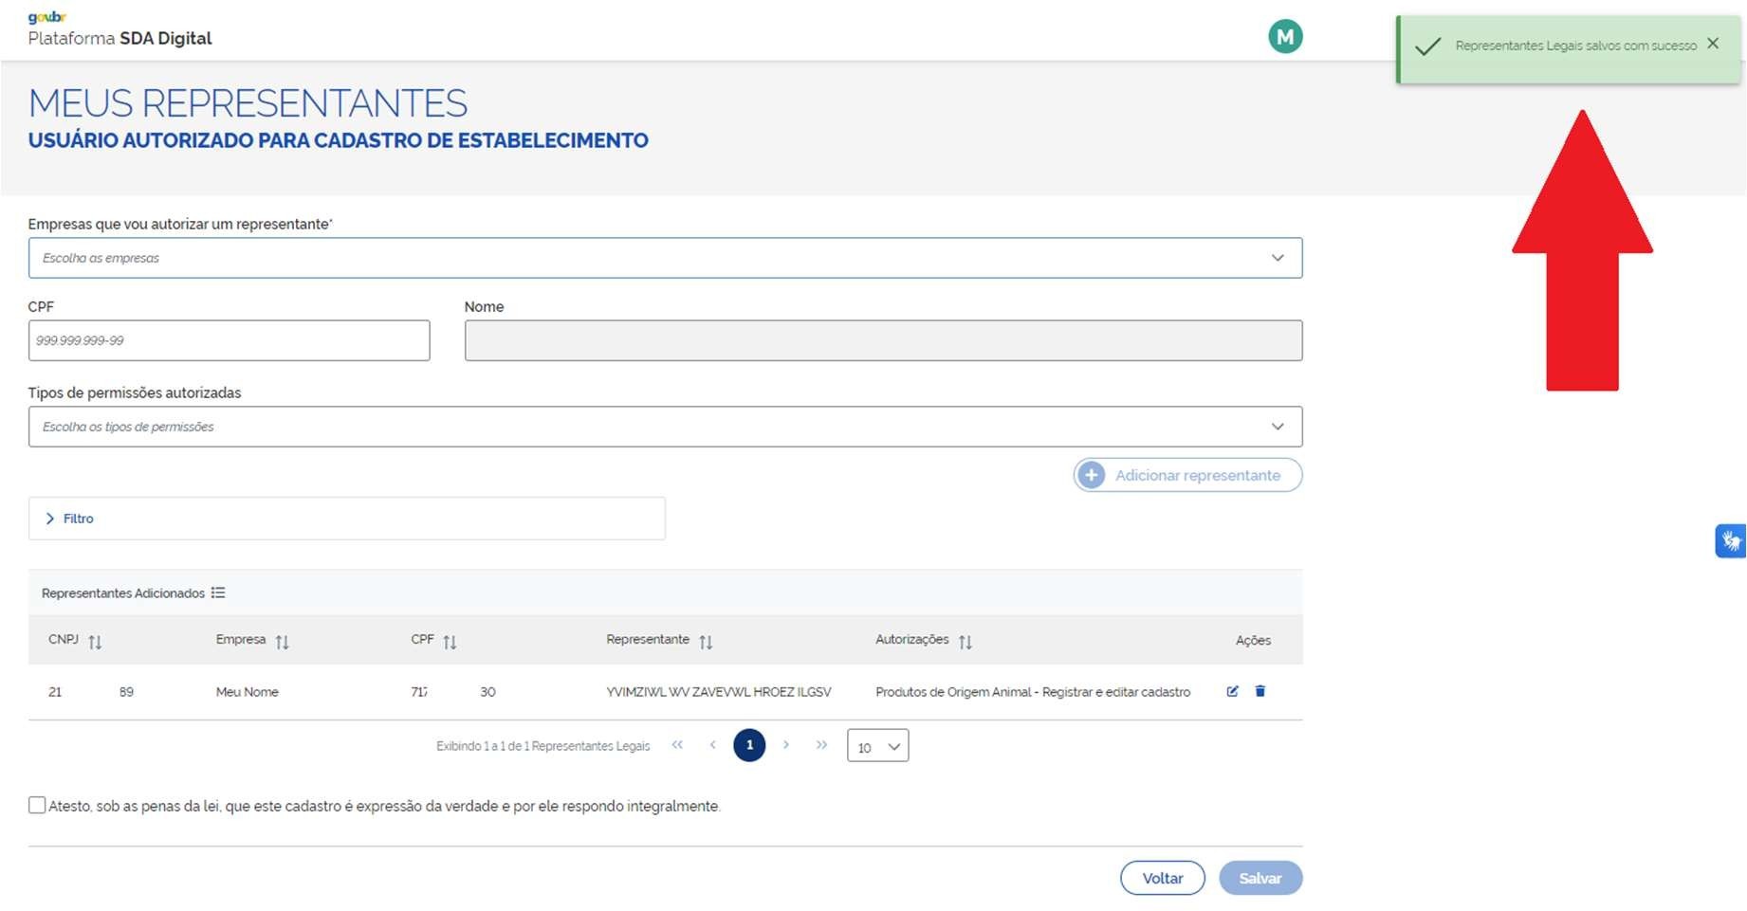
Task: Click the Voltar button
Action: point(1162,878)
